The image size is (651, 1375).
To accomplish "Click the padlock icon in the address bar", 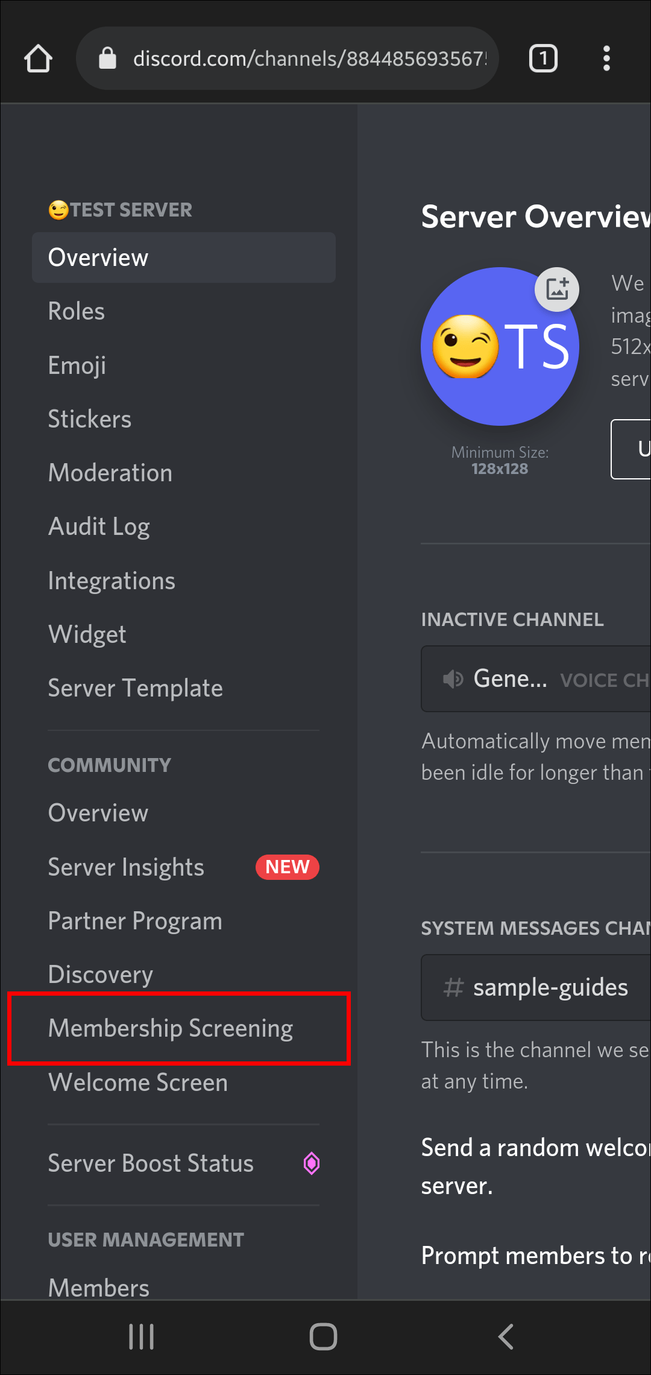I will click(107, 58).
